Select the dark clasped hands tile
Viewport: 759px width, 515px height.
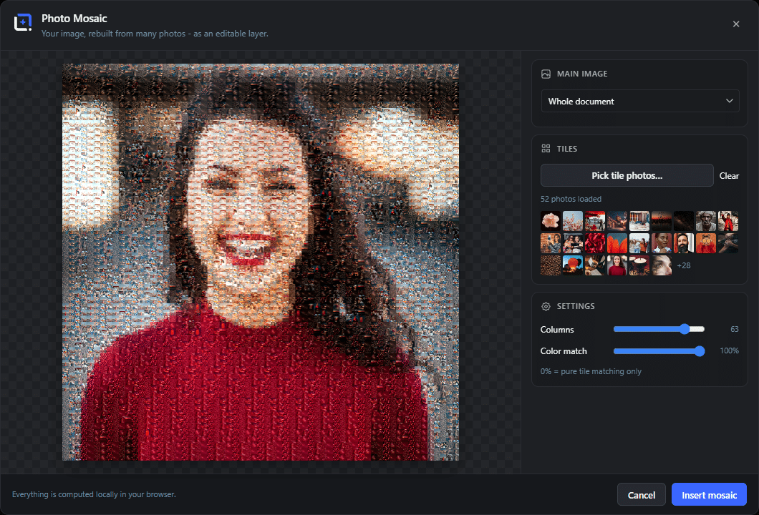coord(728,243)
